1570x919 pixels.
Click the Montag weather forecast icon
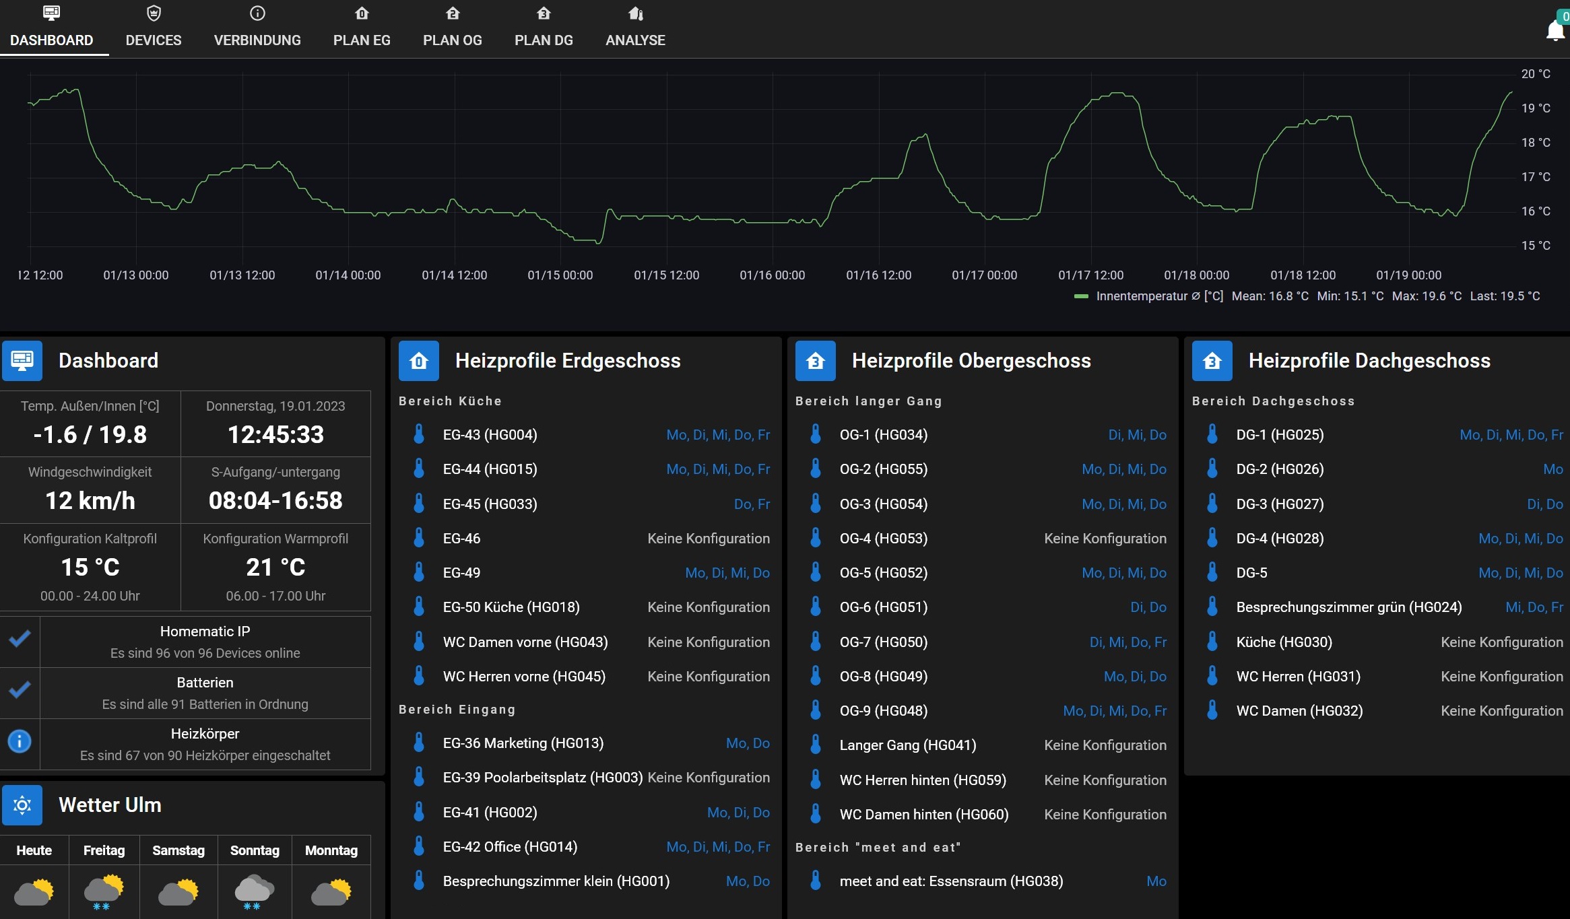point(331,892)
